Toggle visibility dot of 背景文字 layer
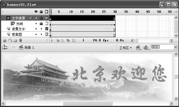179x107 pixels. 36,29
